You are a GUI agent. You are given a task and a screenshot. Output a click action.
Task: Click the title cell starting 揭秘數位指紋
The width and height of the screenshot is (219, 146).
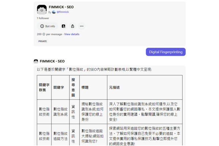93,112
